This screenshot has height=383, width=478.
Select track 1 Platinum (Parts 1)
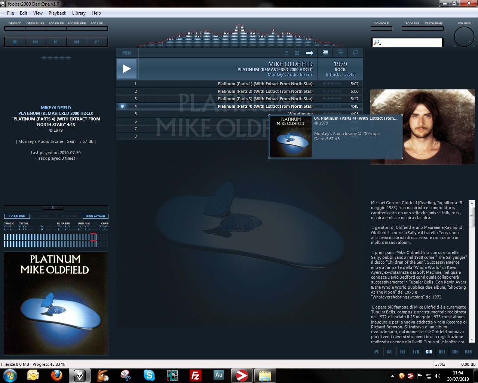point(239,84)
